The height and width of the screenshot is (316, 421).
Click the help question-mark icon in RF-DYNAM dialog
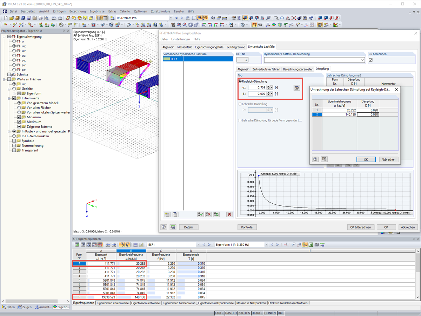tap(164, 227)
